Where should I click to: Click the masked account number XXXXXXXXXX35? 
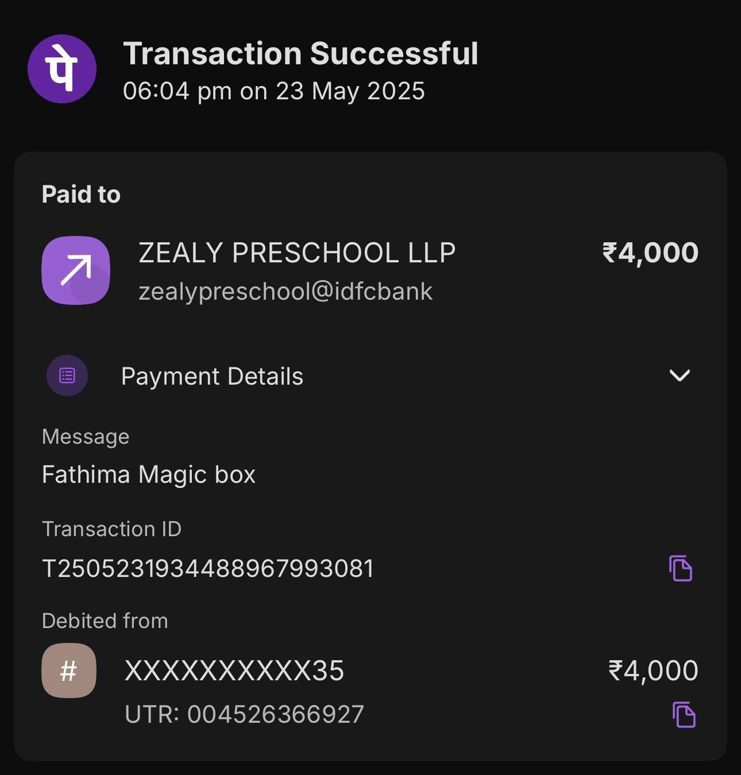tap(234, 671)
